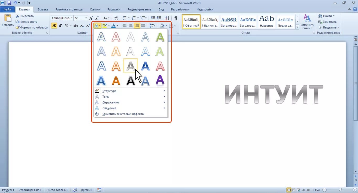The image size is (358, 193).
Task: Switch to Разметка страницы tab
Action: (x=69, y=9)
